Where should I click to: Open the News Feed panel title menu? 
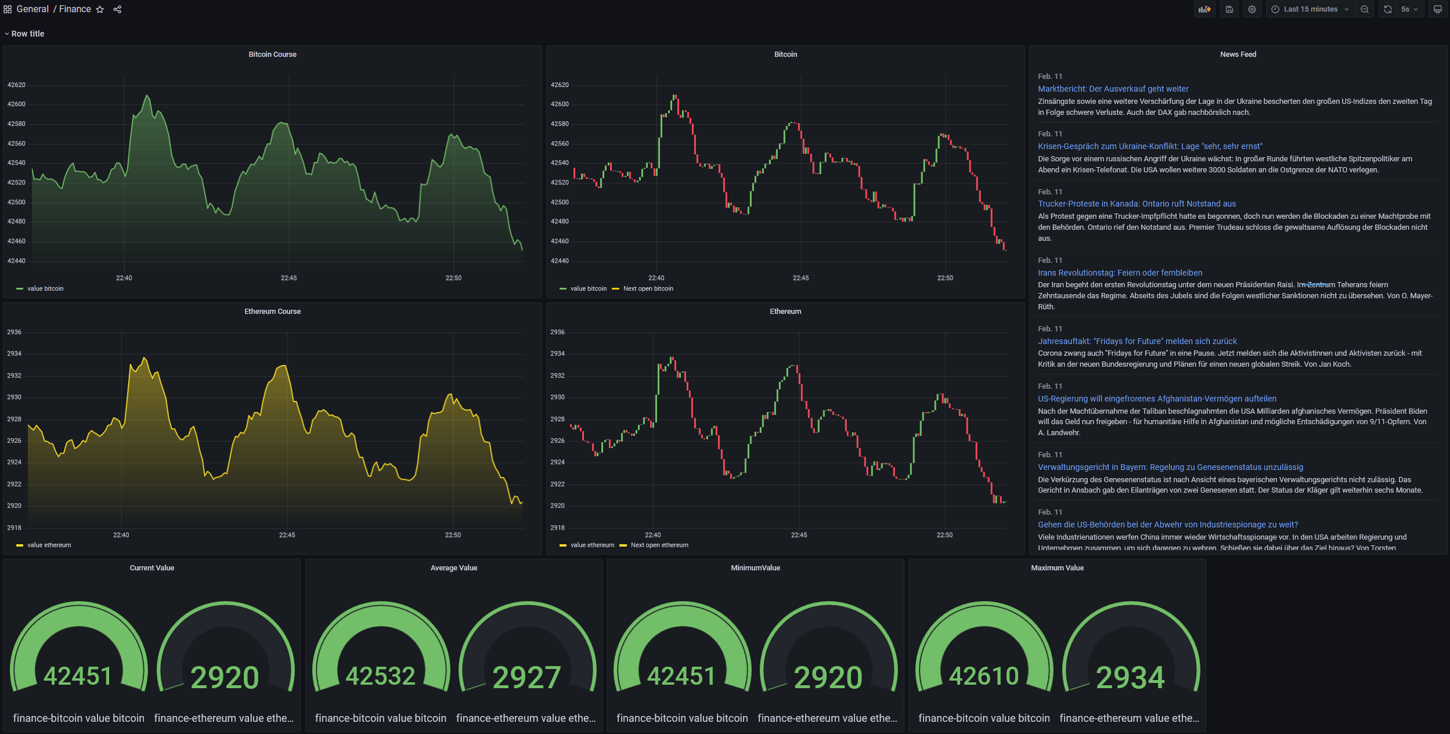click(1238, 55)
